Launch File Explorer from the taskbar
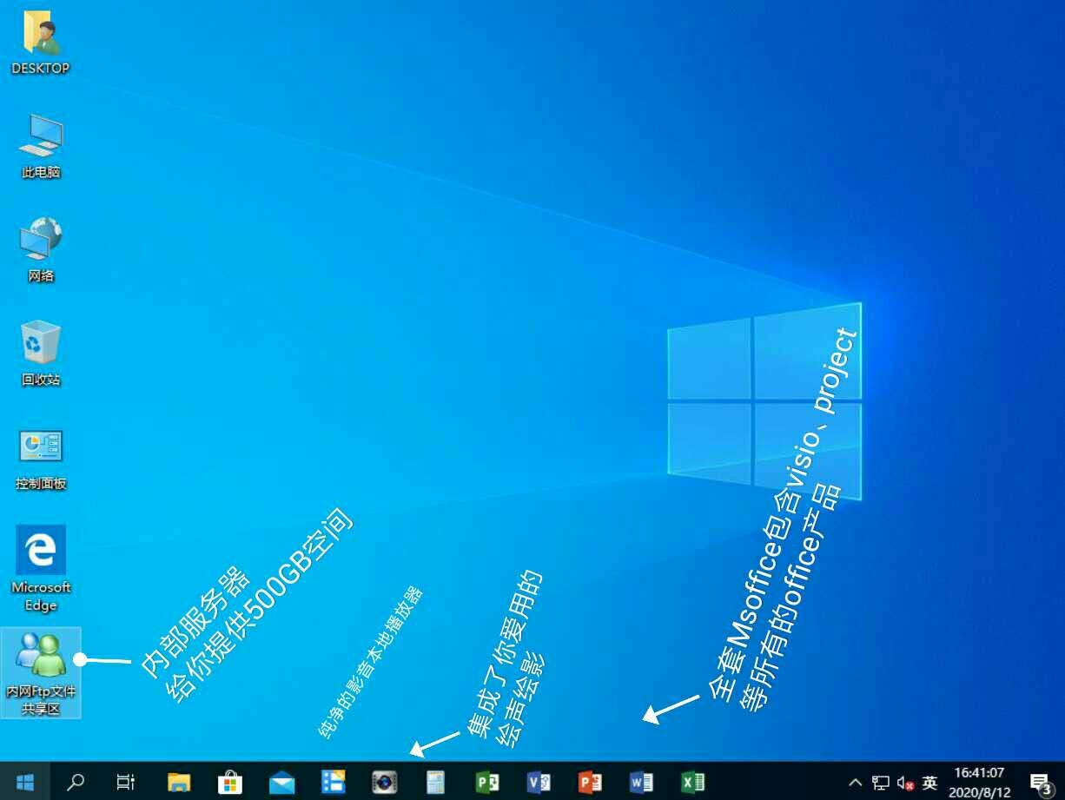 [x=178, y=782]
